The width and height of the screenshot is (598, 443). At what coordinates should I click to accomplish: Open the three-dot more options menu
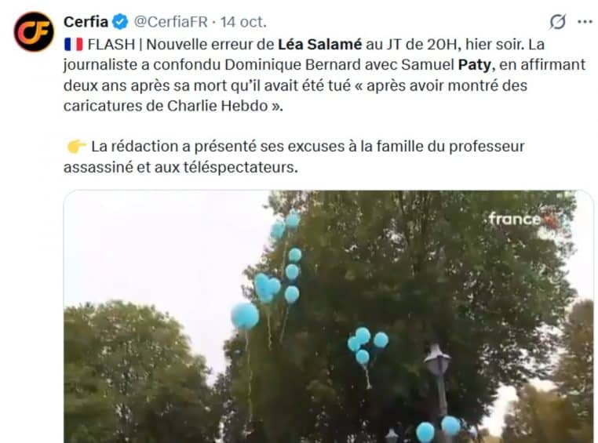[585, 22]
